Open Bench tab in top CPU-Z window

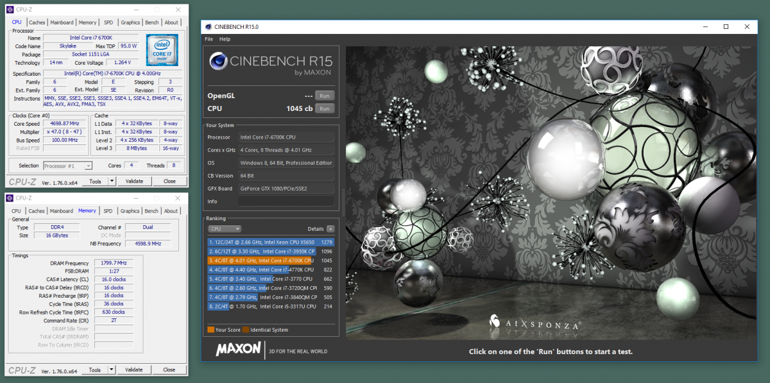point(152,22)
